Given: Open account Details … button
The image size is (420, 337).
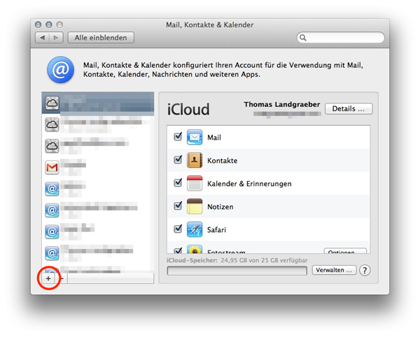Looking at the screenshot, I should pyautogui.click(x=349, y=109).
